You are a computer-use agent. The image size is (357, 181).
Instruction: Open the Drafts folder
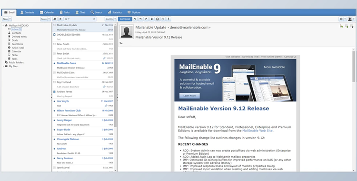coord(15,40)
